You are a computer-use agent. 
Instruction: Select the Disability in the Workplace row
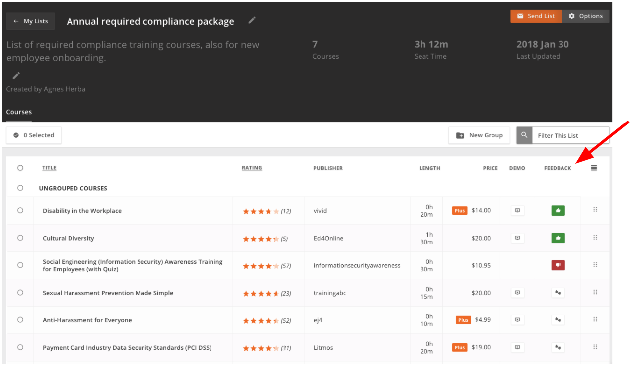tap(20, 211)
